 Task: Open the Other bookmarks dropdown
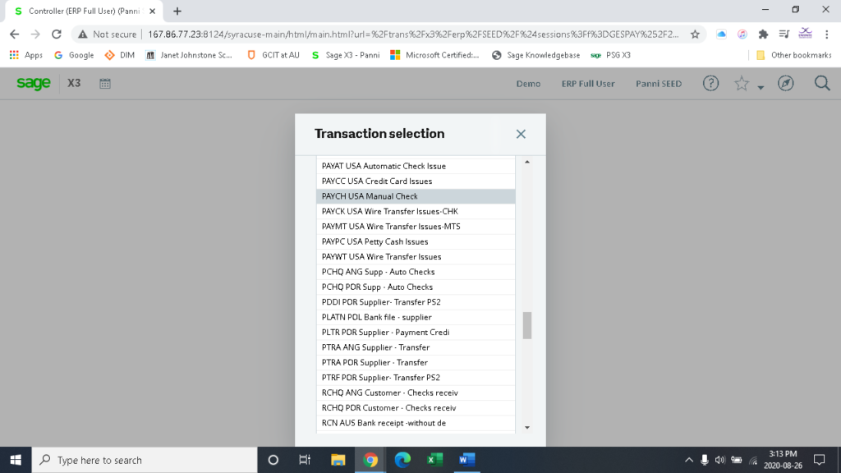tap(801, 55)
